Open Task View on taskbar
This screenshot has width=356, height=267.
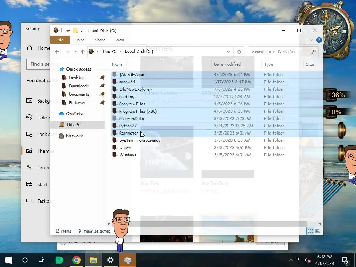tap(42, 260)
